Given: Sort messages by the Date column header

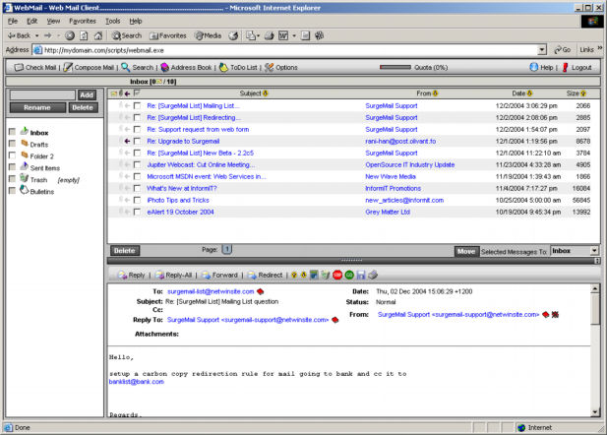Looking at the screenshot, I should coord(520,93).
